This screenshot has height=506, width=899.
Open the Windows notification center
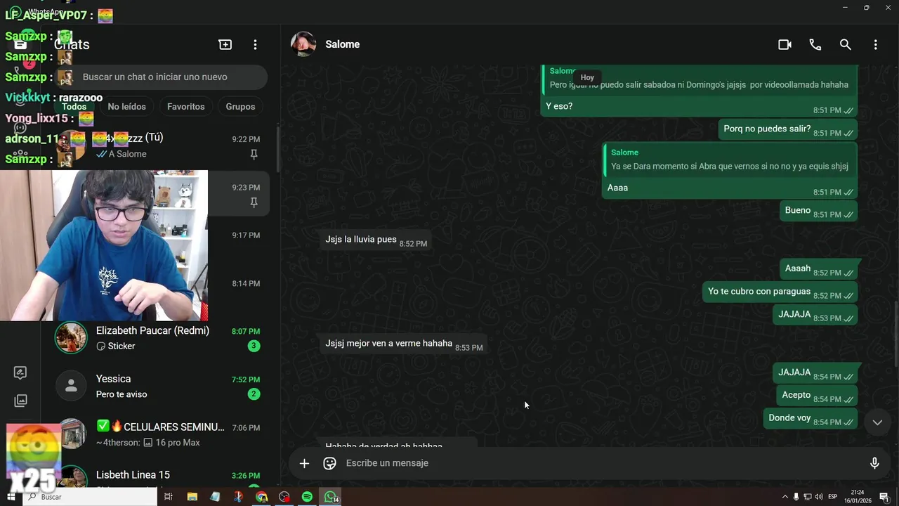point(884,497)
